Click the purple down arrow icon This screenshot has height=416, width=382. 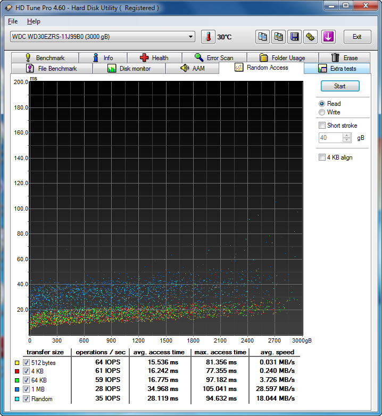point(328,37)
